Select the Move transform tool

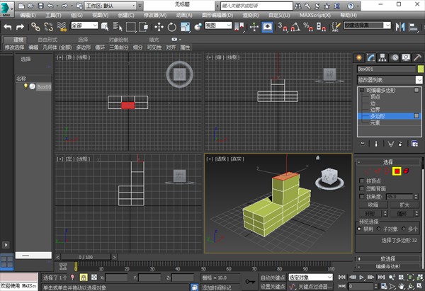[x=159, y=27]
